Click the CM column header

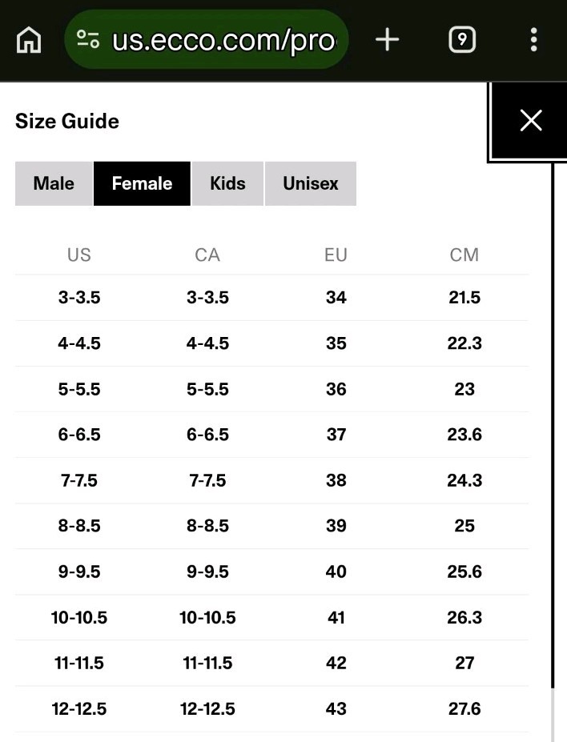click(464, 255)
